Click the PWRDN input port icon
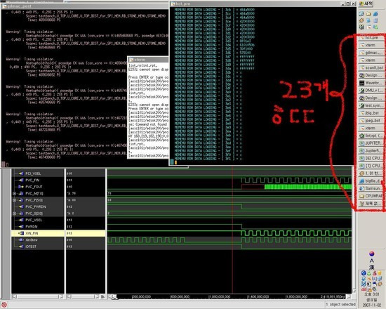Screen dimensions: 386x309 (x=21, y=227)
